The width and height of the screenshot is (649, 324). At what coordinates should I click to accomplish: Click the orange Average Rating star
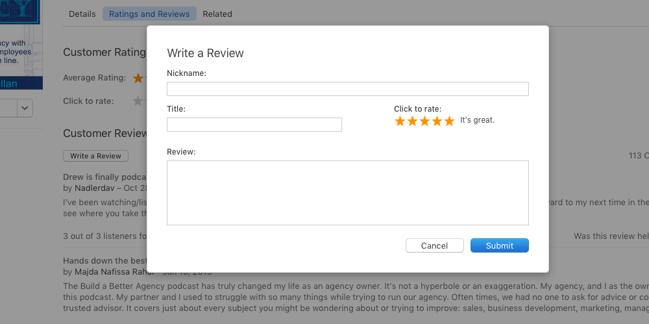coord(138,78)
